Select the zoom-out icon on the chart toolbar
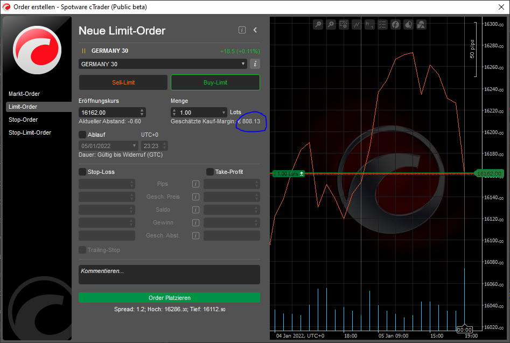The height and width of the screenshot is (343, 510). (x=318, y=24)
